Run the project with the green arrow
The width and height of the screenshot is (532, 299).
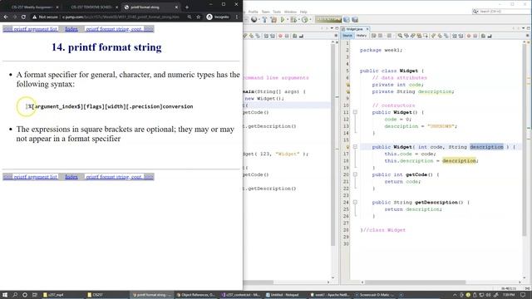pos(283,20)
